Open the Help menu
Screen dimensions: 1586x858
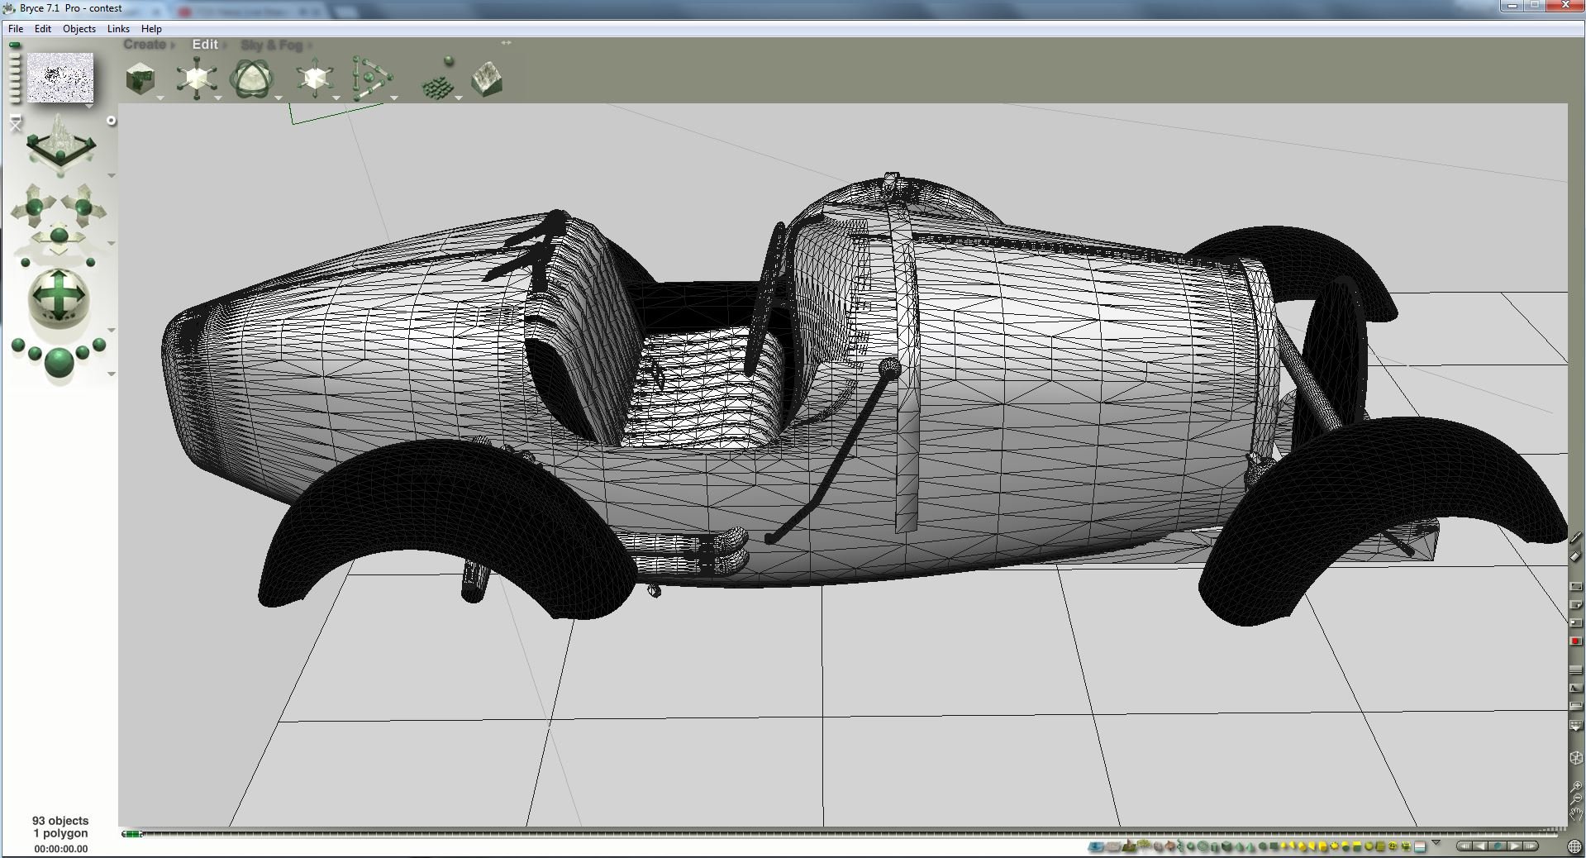pos(151,28)
